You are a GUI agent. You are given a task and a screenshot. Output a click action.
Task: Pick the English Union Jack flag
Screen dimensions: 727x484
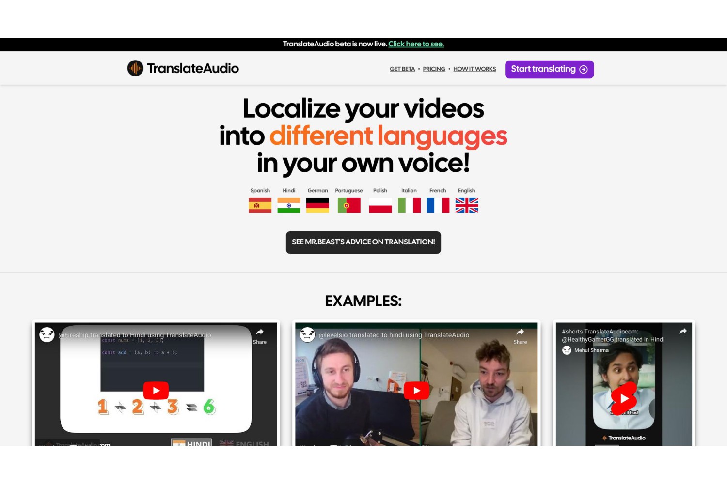467,206
